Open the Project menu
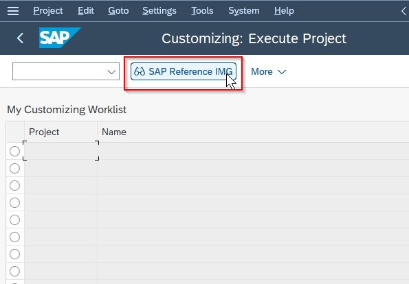Viewport: 409px width, 284px height. tap(48, 11)
